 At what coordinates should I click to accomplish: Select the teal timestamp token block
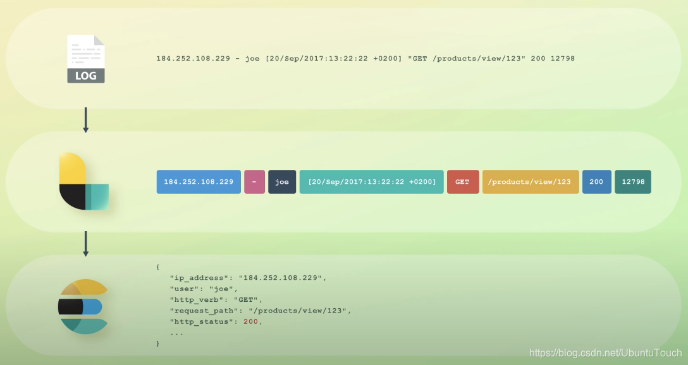pyautogui.click(x=371, y=182)
